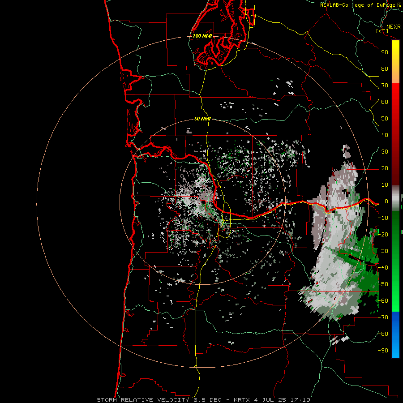Click the gray zero-velocity color bar segment

click(395, 198)
